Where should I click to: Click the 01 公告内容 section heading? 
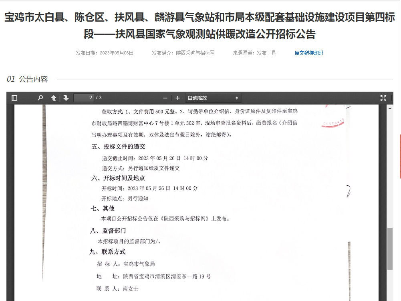(x=27, y=79)
